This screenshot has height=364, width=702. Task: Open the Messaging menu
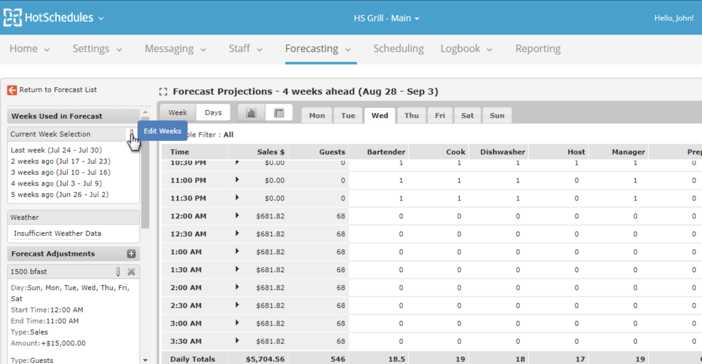point(175,49)
